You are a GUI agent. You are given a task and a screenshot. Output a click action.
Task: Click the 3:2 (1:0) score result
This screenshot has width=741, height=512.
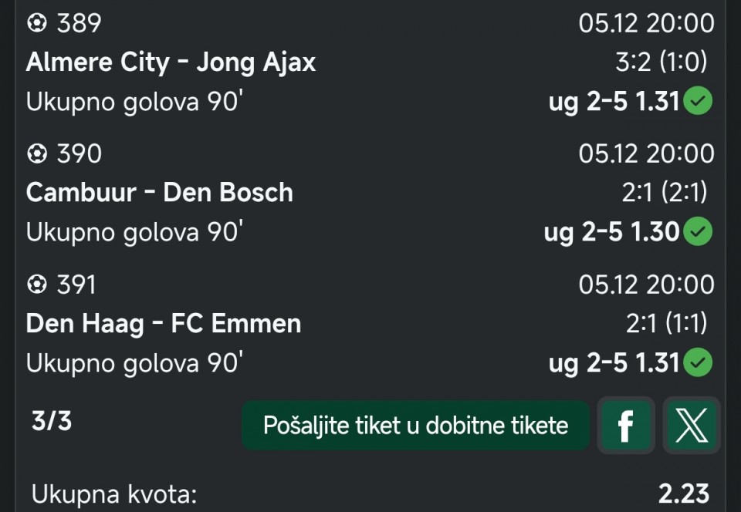pos(661,62)
